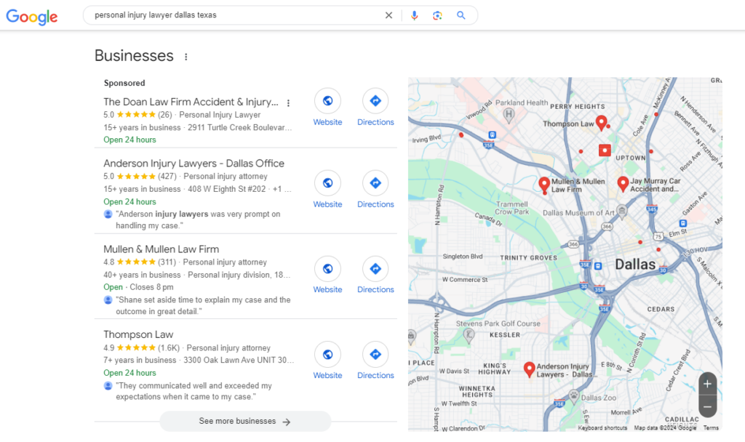Click the Dallas Zoo marker
This screenshot has width=745, height=442.
(x=574, y=396)
